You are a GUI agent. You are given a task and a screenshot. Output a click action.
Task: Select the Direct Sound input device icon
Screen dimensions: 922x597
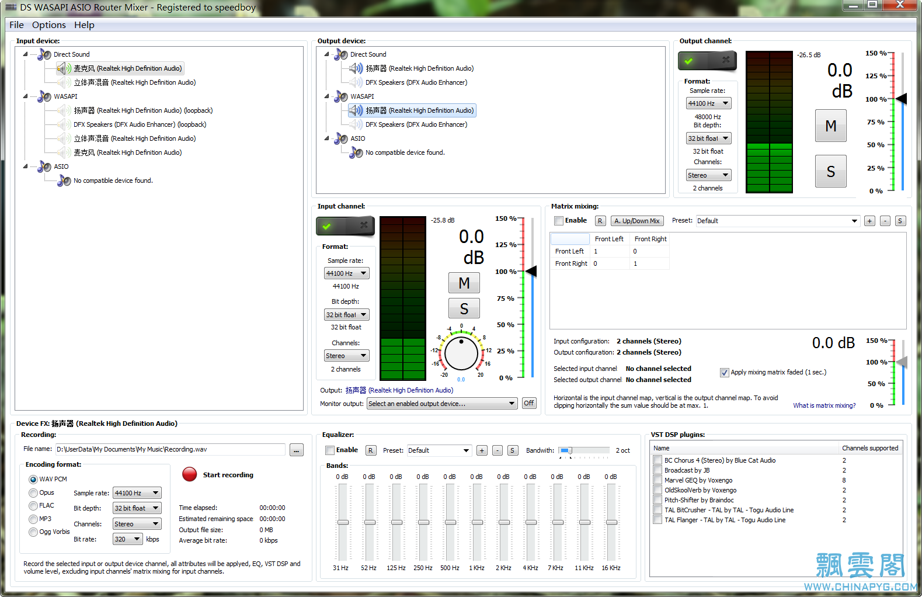pos(44,54)
